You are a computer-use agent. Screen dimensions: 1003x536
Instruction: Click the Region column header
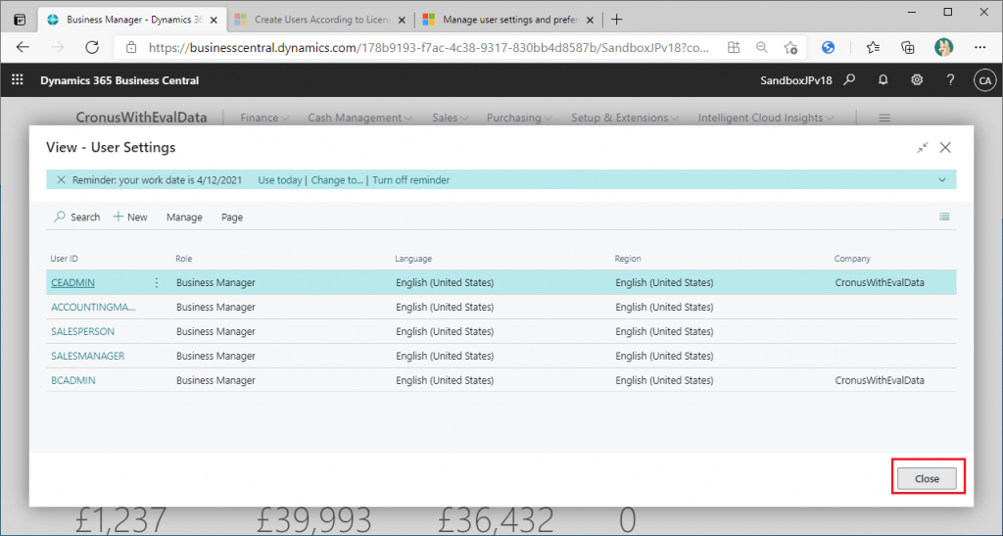click(x=628, y=259)
